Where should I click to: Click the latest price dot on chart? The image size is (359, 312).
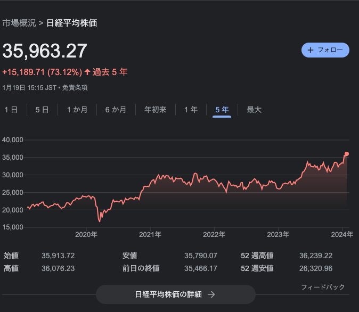pyautogui.click(x=347, y=154)
